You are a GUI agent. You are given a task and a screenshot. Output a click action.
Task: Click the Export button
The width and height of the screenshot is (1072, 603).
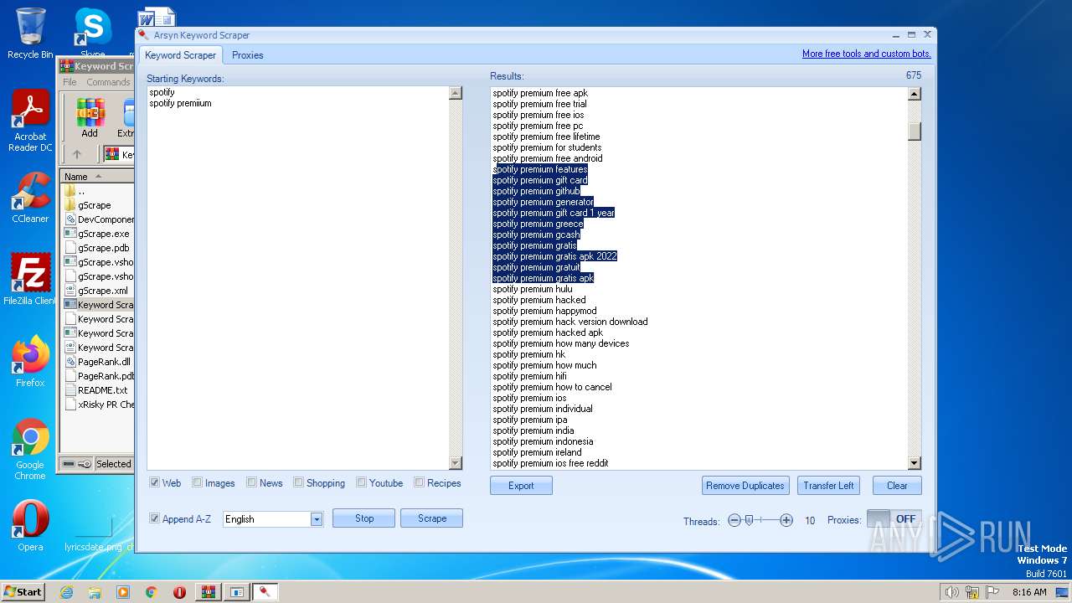[521, 486]
